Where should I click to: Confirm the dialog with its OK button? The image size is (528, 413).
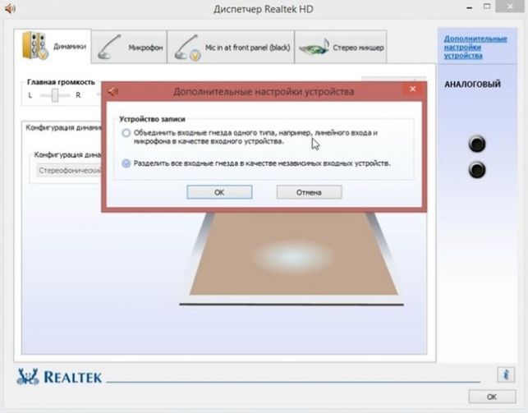219,192
